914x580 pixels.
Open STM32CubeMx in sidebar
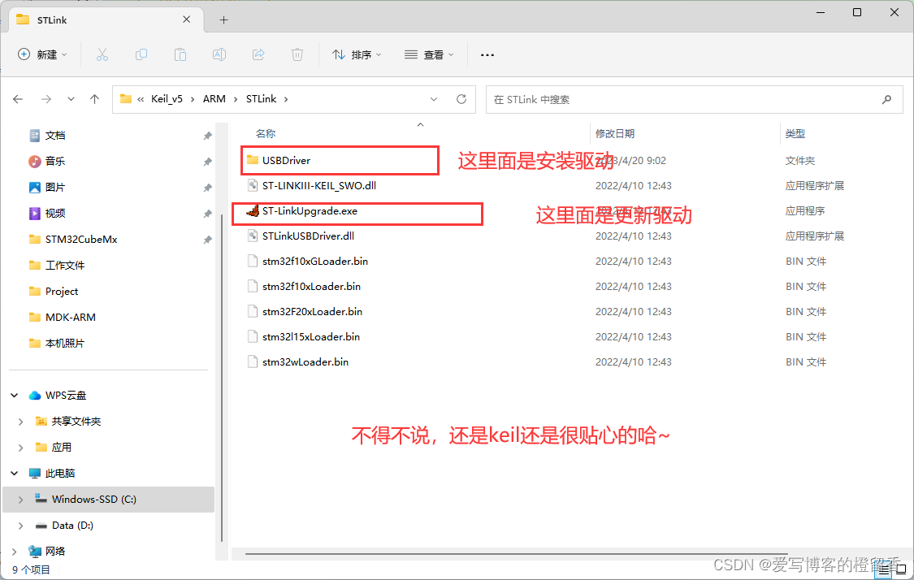(x=81, y=240)
